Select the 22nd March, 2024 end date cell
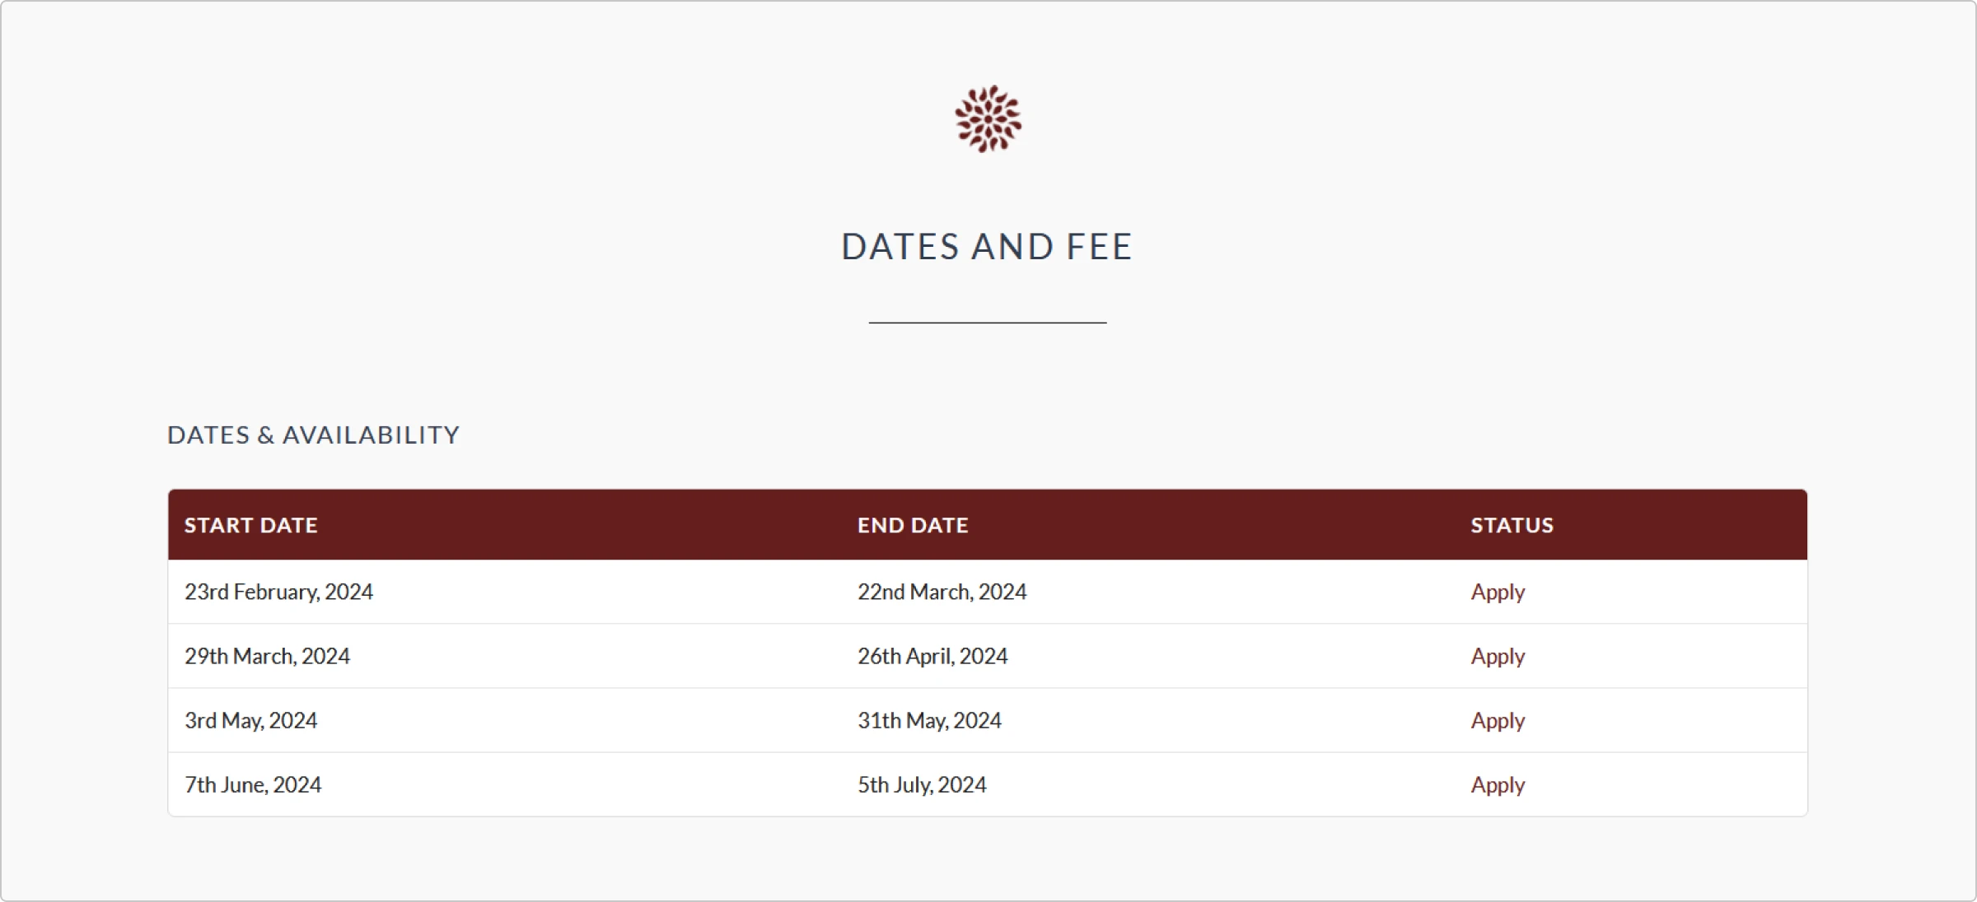 point(942,593)
